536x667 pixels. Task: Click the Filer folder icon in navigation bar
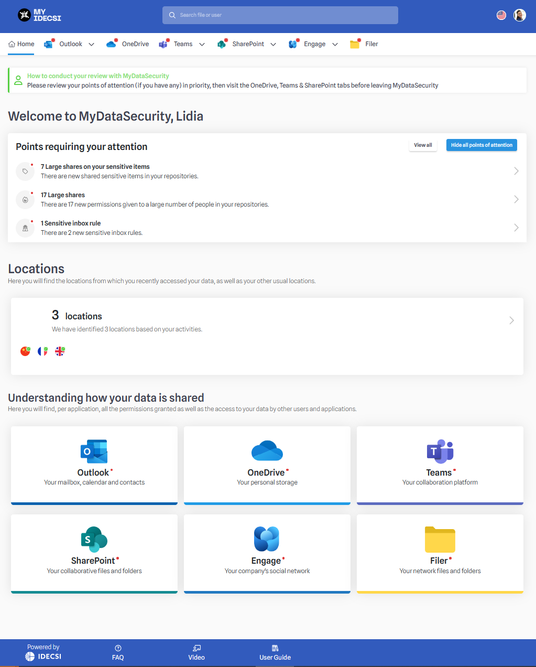[355, 44]
